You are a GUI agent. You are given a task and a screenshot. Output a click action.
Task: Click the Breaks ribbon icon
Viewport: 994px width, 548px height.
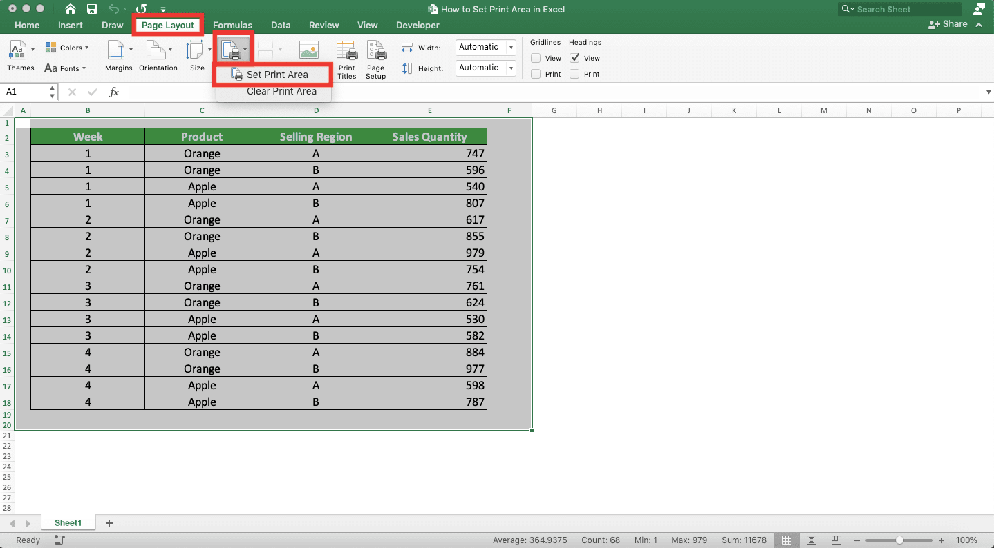coord(270,50)
